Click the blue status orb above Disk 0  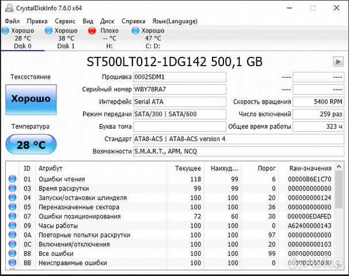click(x=5, y=30)
